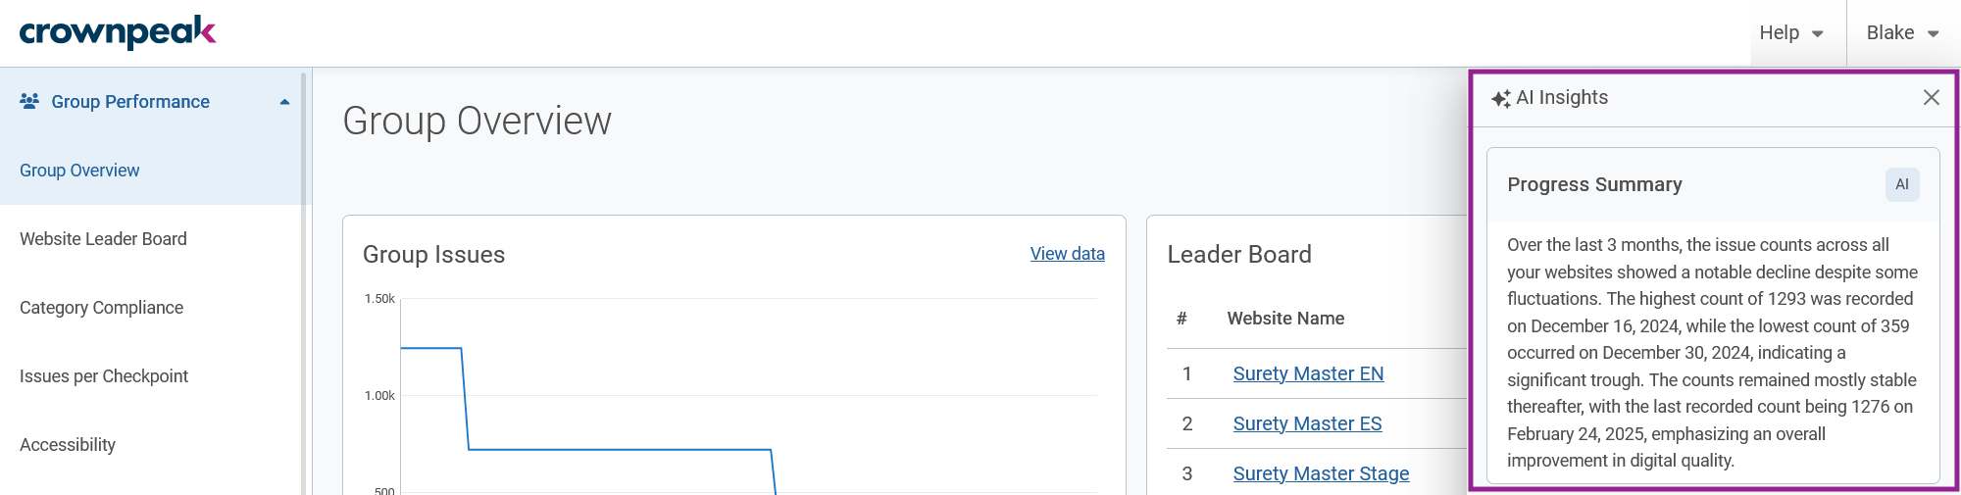Image resolution: width=1961 pixels, height=495 pixels.
Task: Go to Website Leader Board
Action: pyautogui.click(x=103, y=239)
